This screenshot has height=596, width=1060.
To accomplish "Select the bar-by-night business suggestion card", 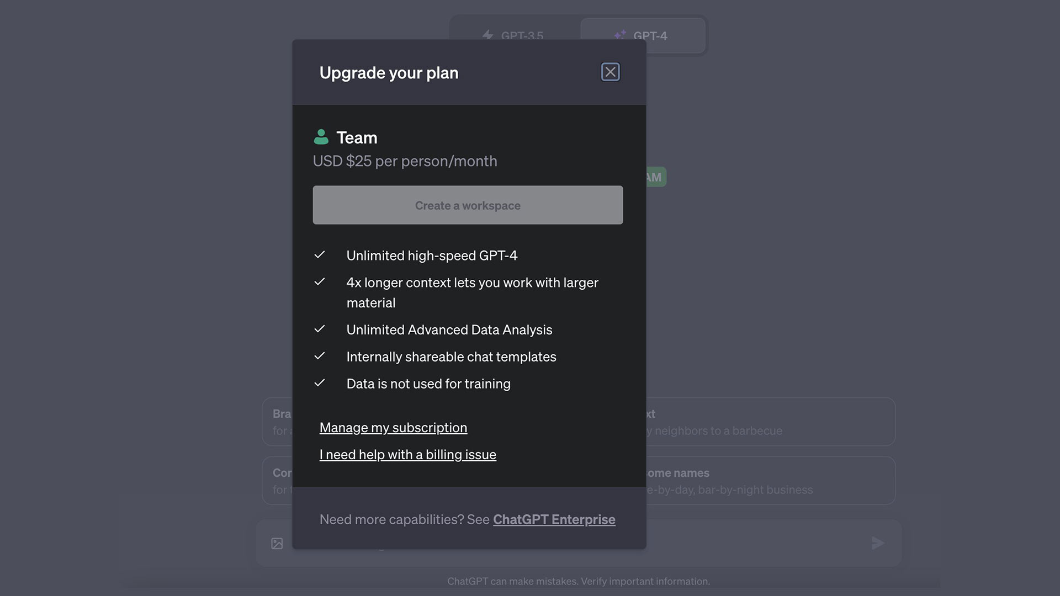I will 771,481.
